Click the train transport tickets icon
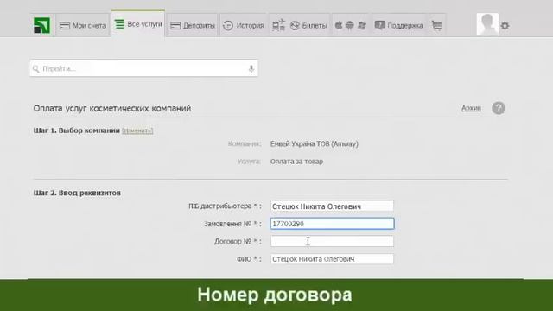This screenshot has width=553, height=311. [x=278, y=25]
